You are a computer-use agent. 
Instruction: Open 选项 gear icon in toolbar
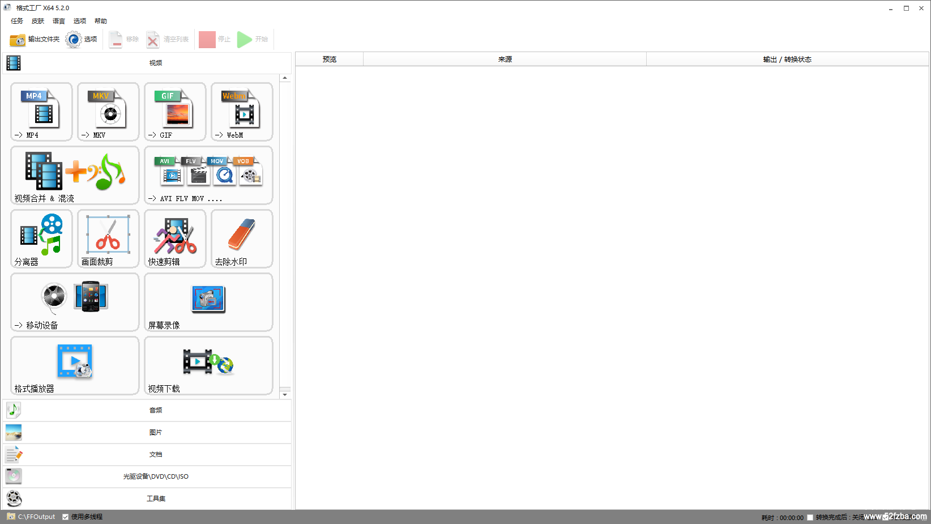(74, 39)
